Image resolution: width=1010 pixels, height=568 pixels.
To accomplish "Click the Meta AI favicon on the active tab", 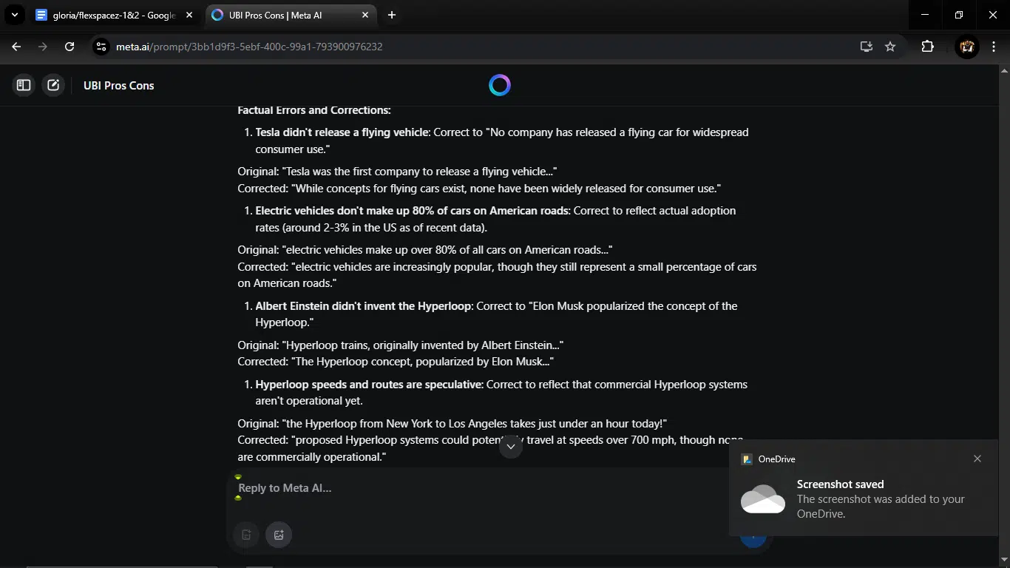I will 217,15.
